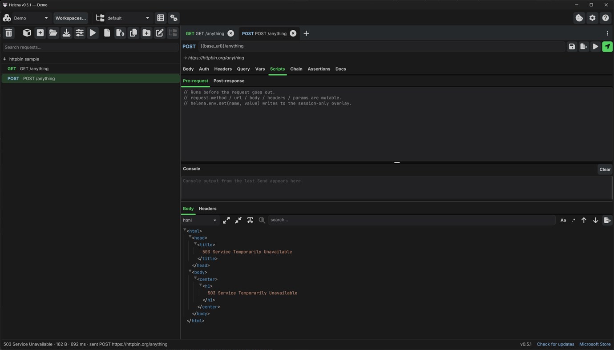Open the request Body tab
Screen dimensions: 614x350
188,69
